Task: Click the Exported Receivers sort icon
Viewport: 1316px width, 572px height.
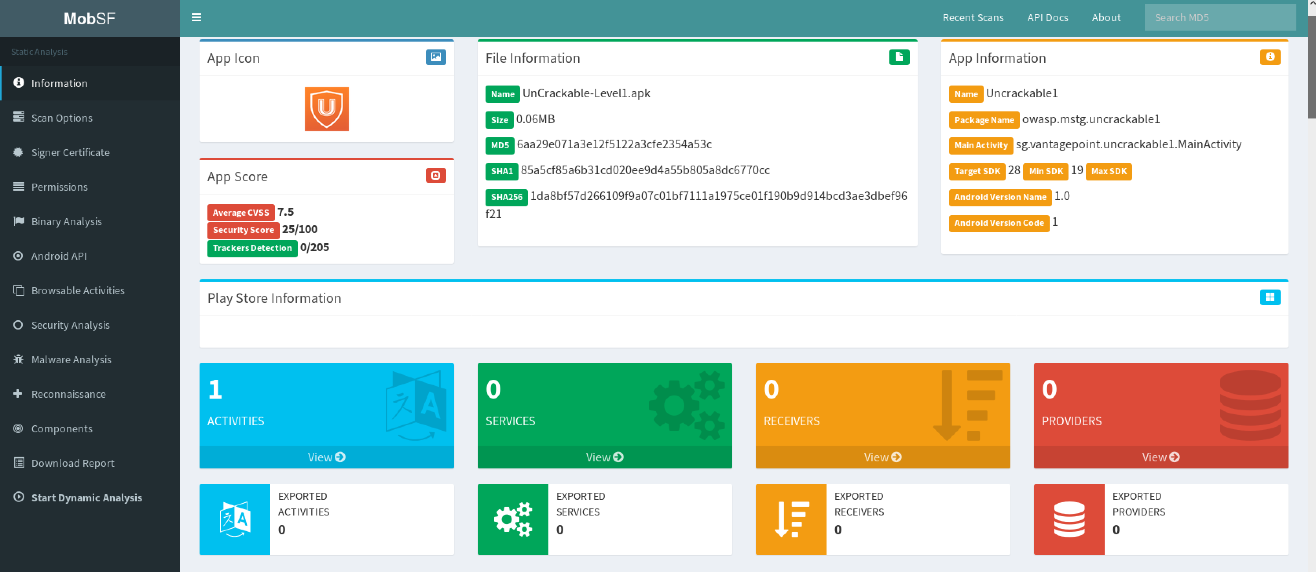Action: pyautogui.click(x=791, y=519)
